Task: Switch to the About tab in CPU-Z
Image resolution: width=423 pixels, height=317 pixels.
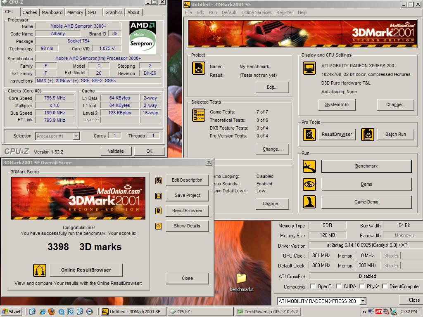Action: click(x=133, y=12)
